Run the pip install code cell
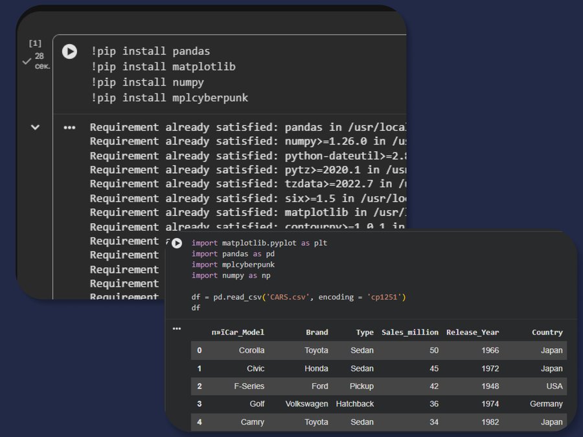This screenshot has height=437, width=583. (69, 52)
